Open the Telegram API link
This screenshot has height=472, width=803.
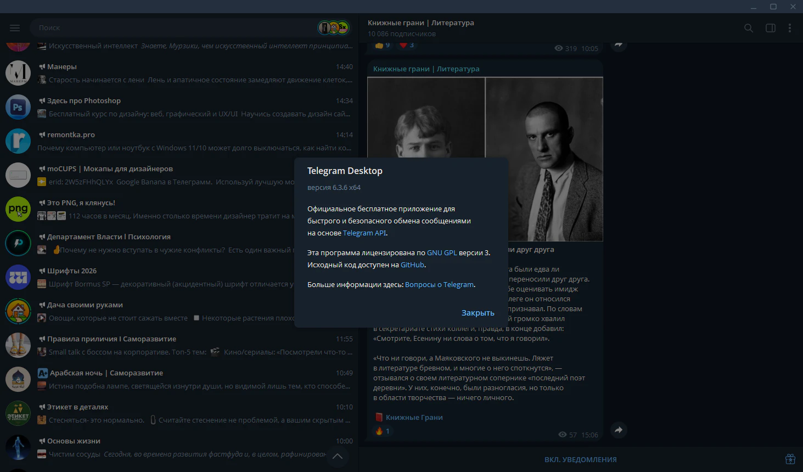pos(364,233)
